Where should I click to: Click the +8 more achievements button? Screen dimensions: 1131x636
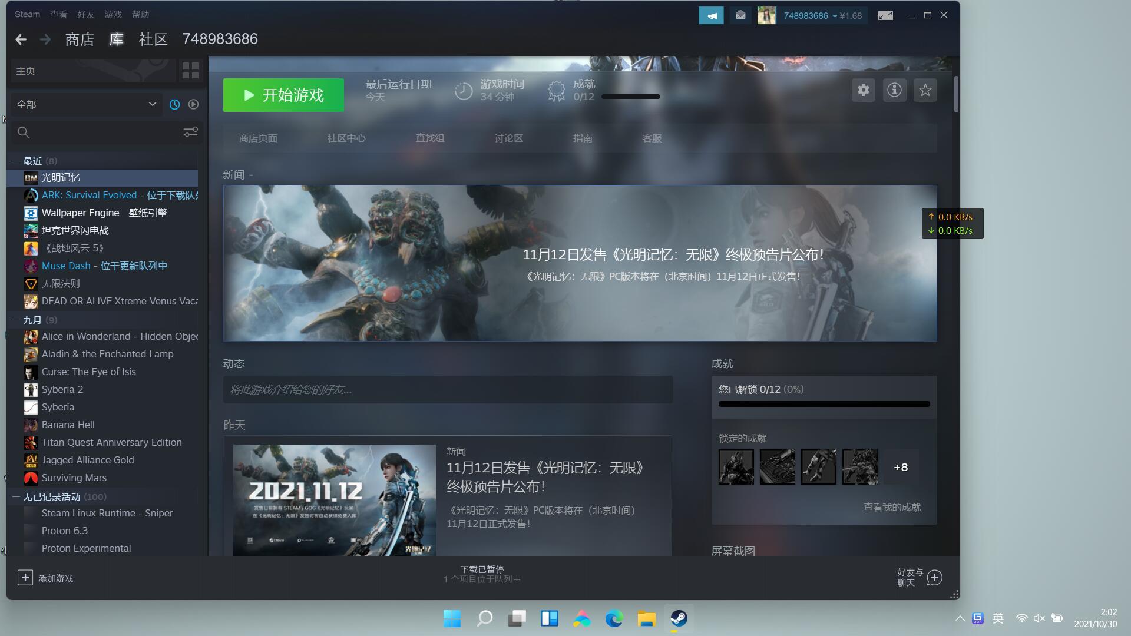coord(901,467)
